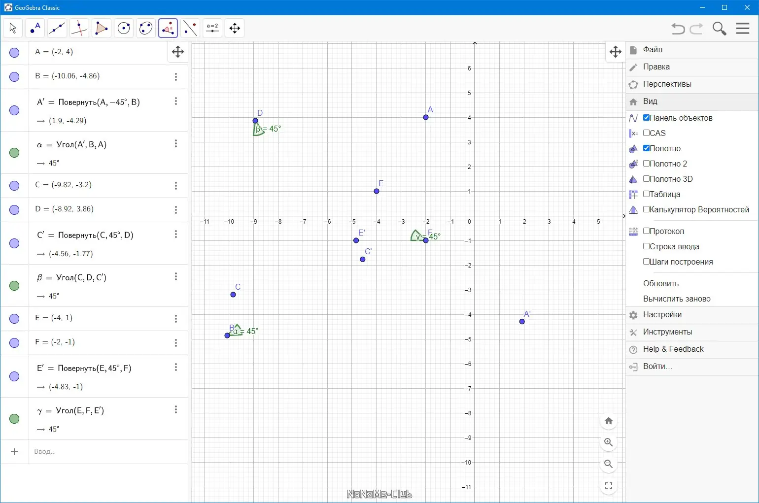Click point E on the canvas
759x503 pixels.
point(377,191)
